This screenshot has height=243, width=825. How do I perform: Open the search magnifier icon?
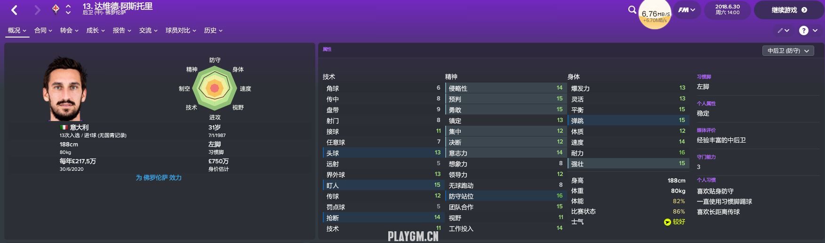(x=632, y=9)
